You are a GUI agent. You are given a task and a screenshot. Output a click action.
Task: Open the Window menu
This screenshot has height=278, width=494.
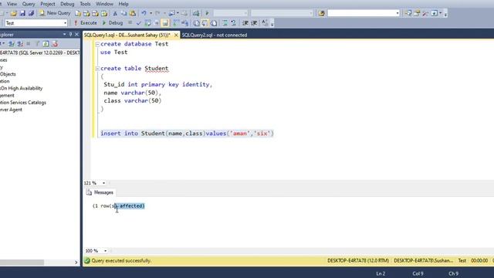pyautogui.click(x=104, y=4)
